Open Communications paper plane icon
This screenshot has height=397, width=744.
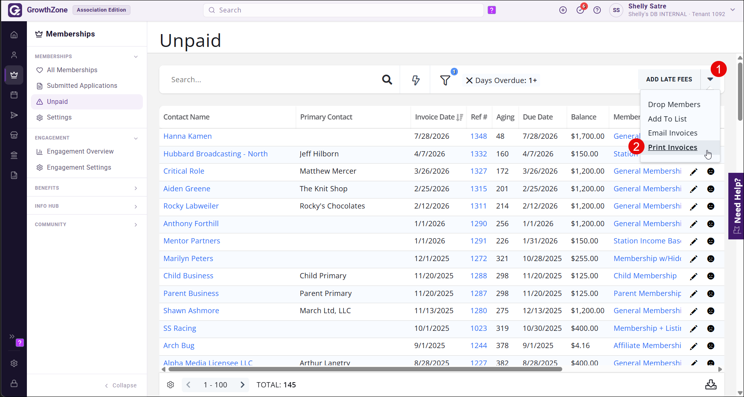click(14, 115)
